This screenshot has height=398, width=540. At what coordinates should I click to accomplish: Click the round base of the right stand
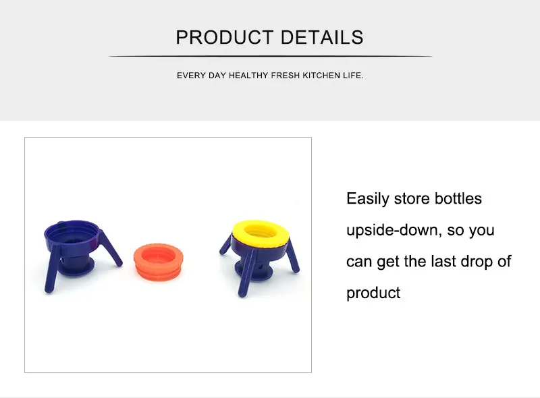click(x=254, y=270)
